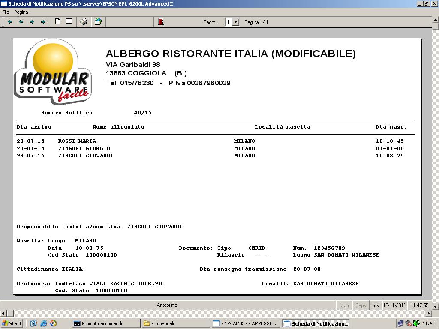
Task: Click the Nome alloggiato column header
Action: coord(118,127)
